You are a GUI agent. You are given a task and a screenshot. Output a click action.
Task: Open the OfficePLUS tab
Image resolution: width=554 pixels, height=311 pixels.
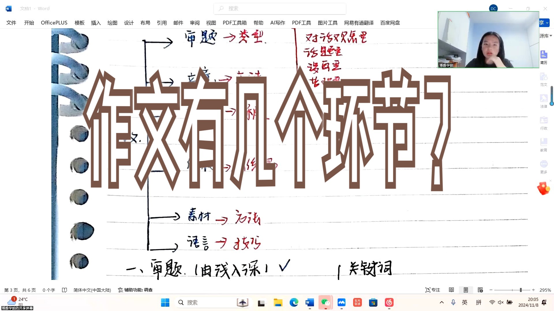click(x=54, y=23)
